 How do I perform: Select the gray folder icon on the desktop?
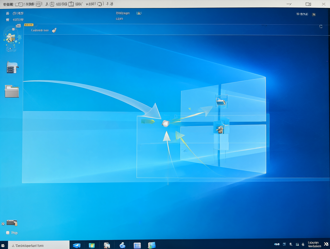12,91
